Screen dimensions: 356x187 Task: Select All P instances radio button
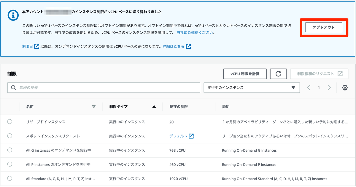point(10,164)
